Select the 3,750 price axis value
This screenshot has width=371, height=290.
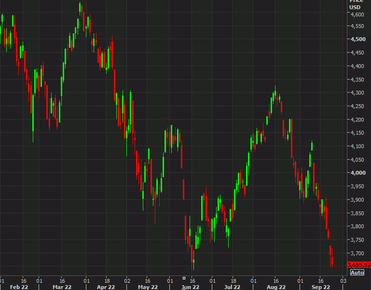click(357, 240)
